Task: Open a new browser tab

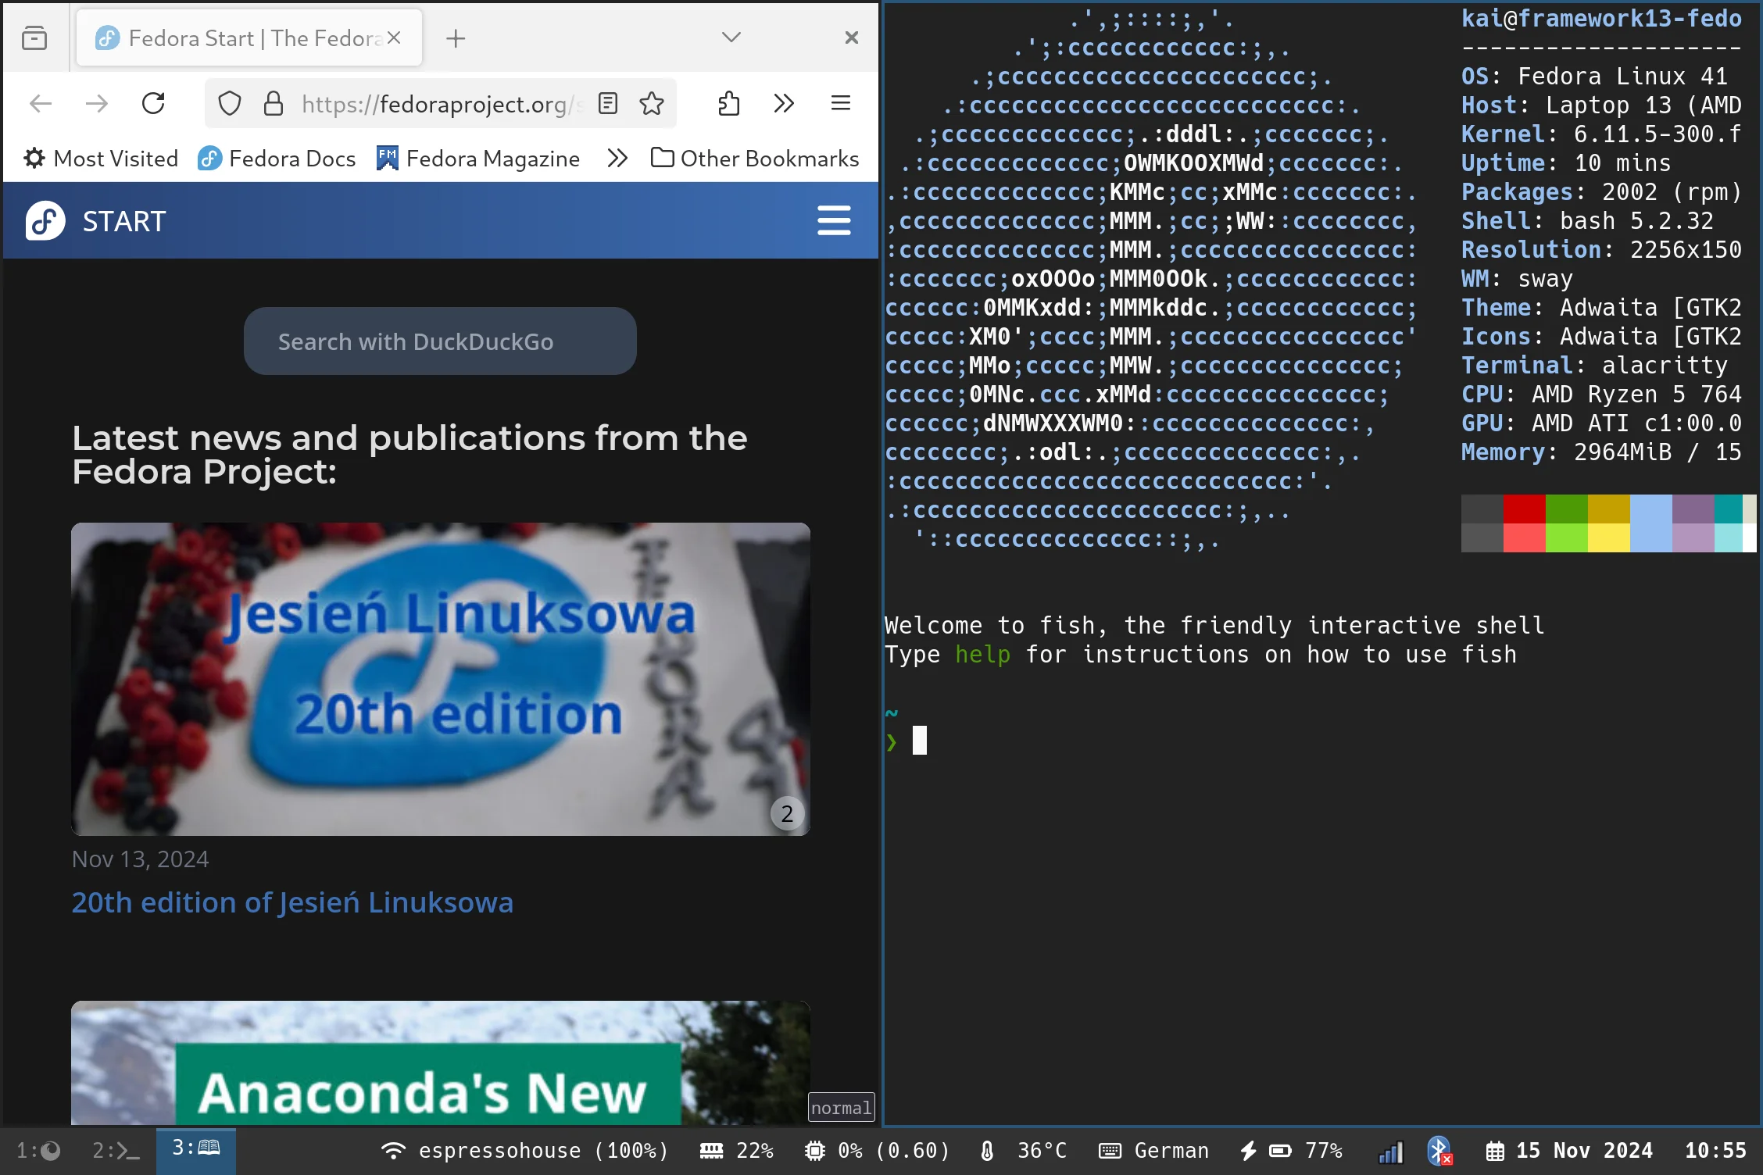Action: [x=456, y=37]
